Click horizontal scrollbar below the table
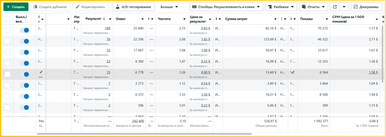 point(144,134)
